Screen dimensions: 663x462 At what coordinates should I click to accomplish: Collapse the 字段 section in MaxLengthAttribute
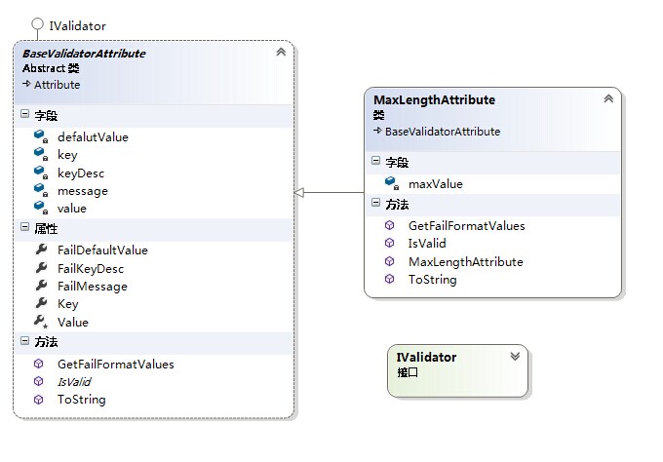[376, 160]
